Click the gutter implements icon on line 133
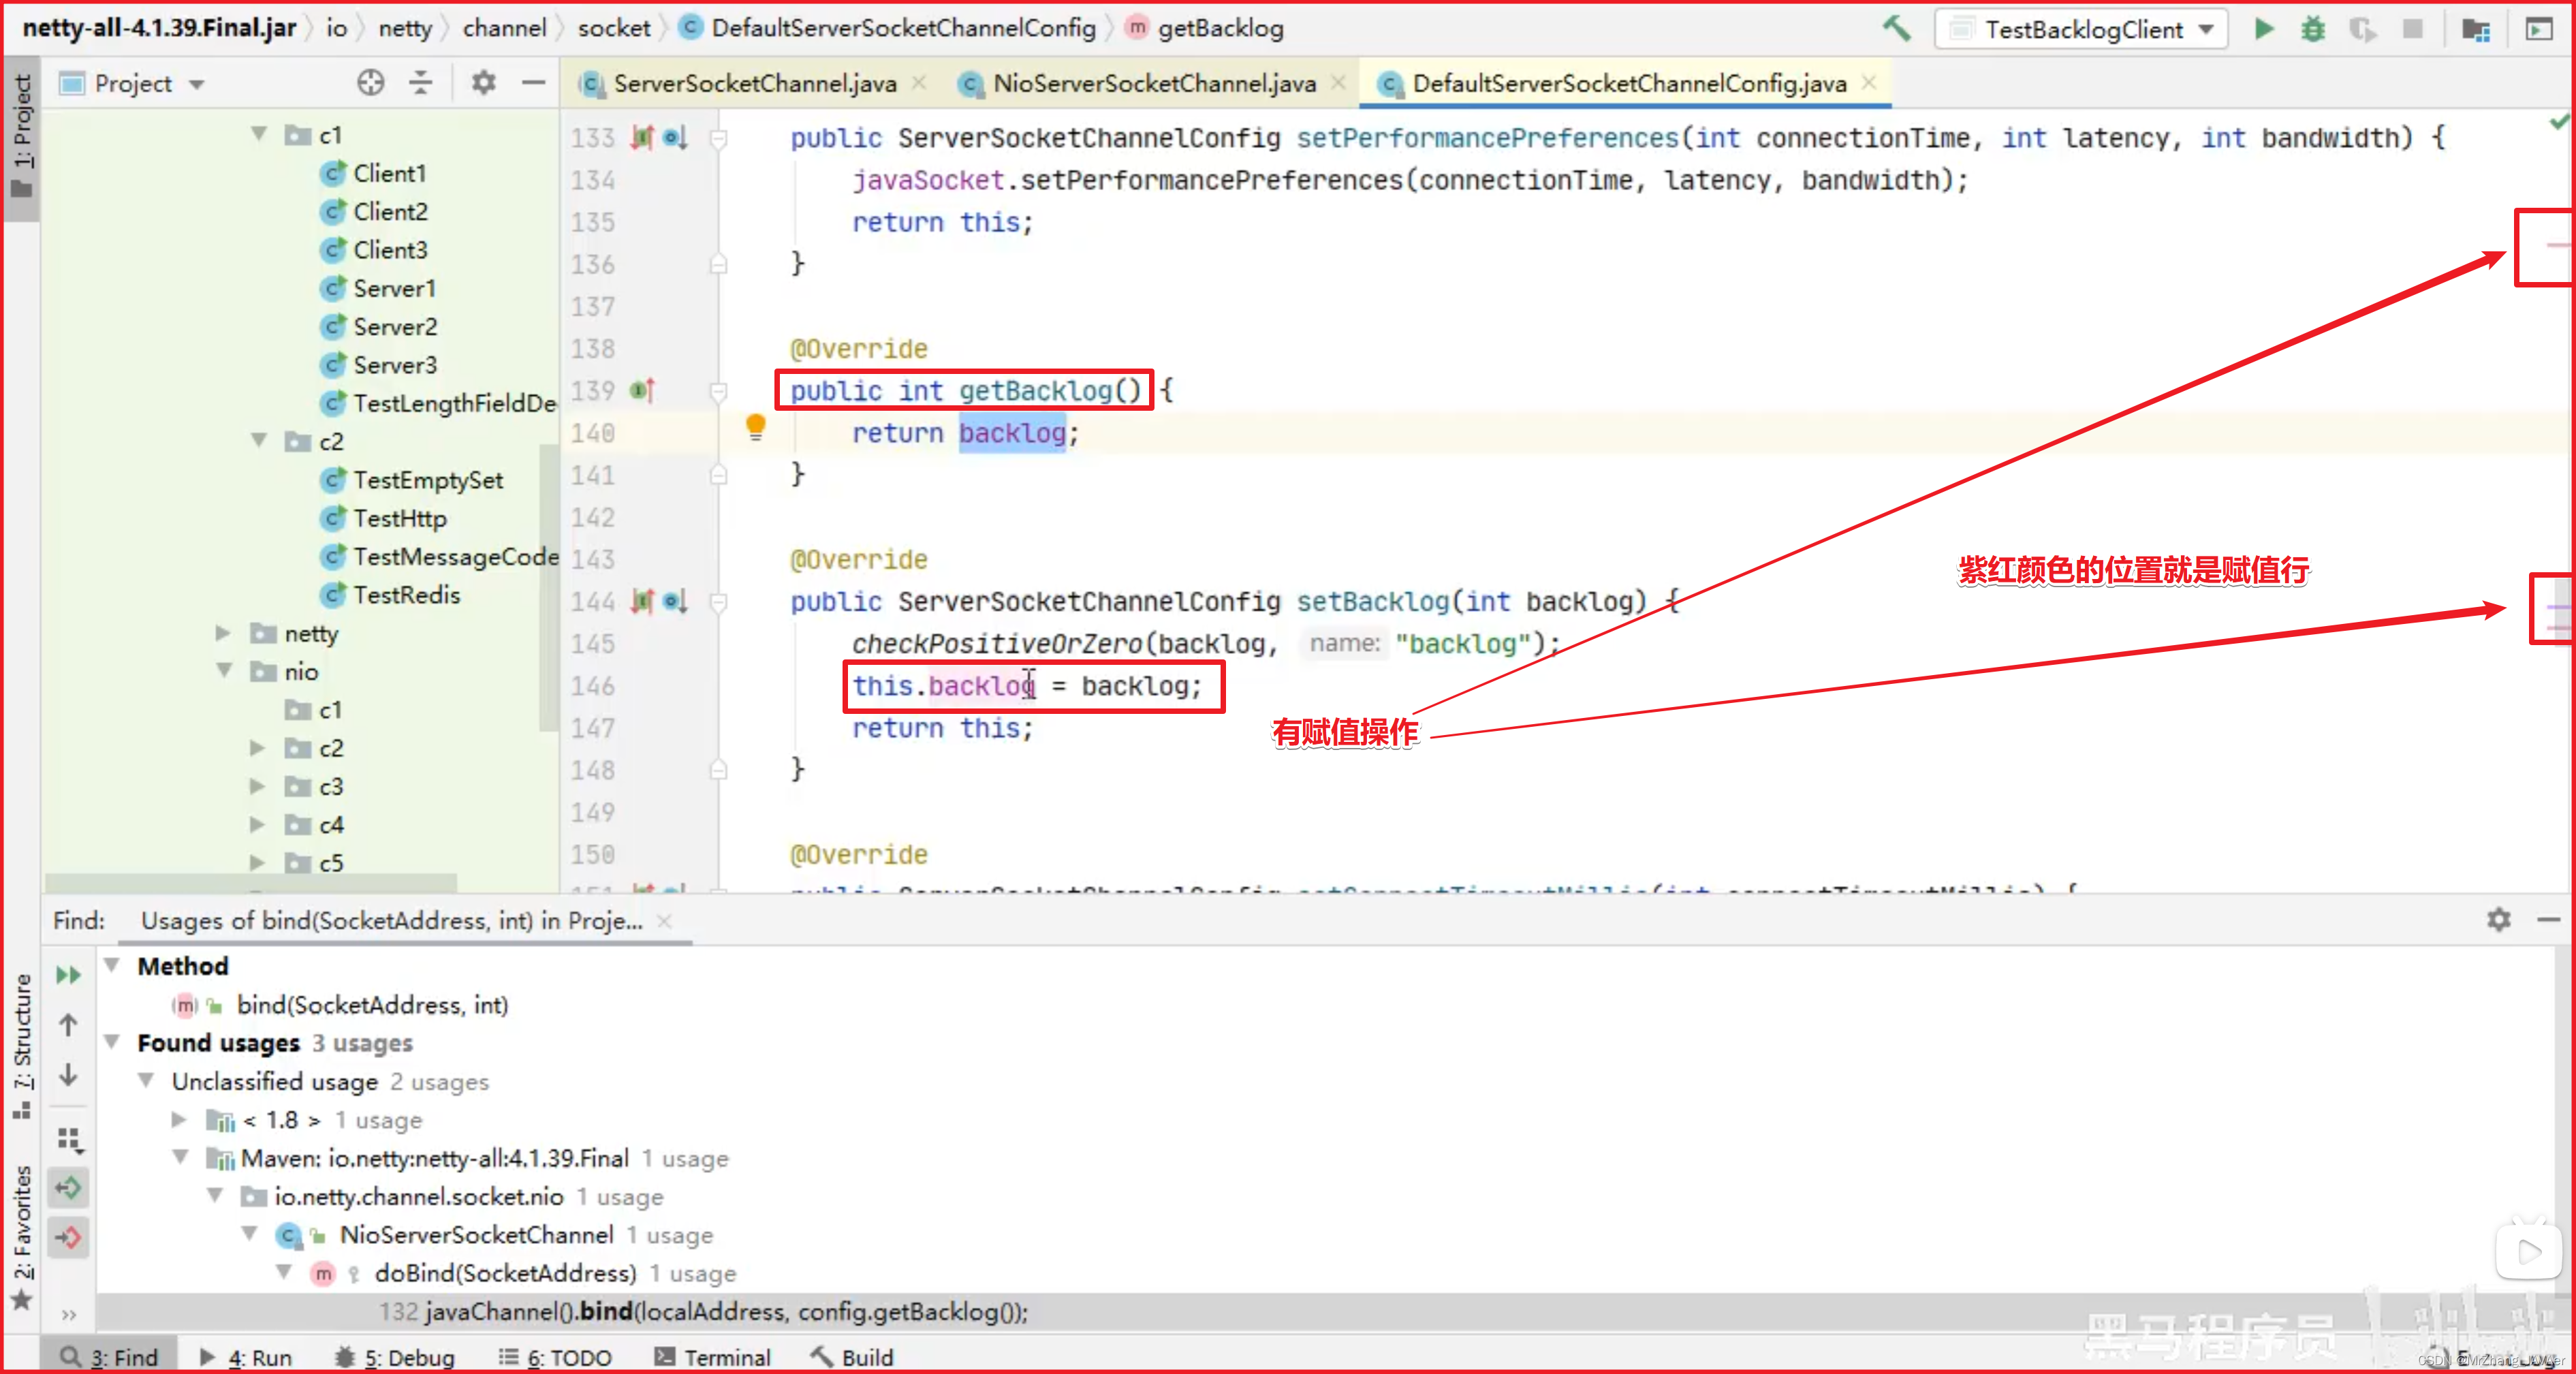Screen dimensions: 2576x1374 [x=642, y=137]
